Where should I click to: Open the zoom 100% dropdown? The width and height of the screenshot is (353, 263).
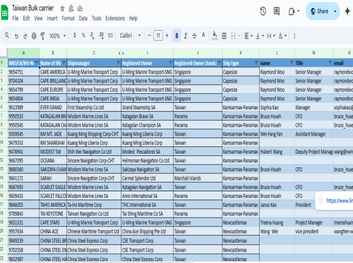pyautogui.click(x=57, y=36)
